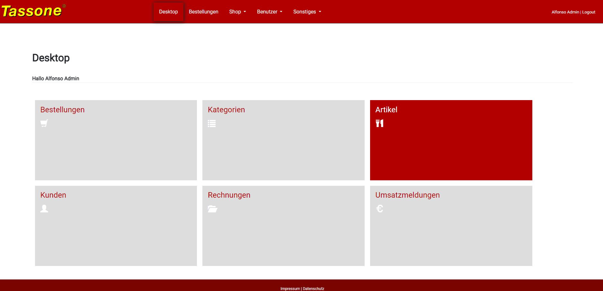Click the euro sign icon under Umsatzmeldungen
This screenshot has height=291, width=603.
point(379,209)
